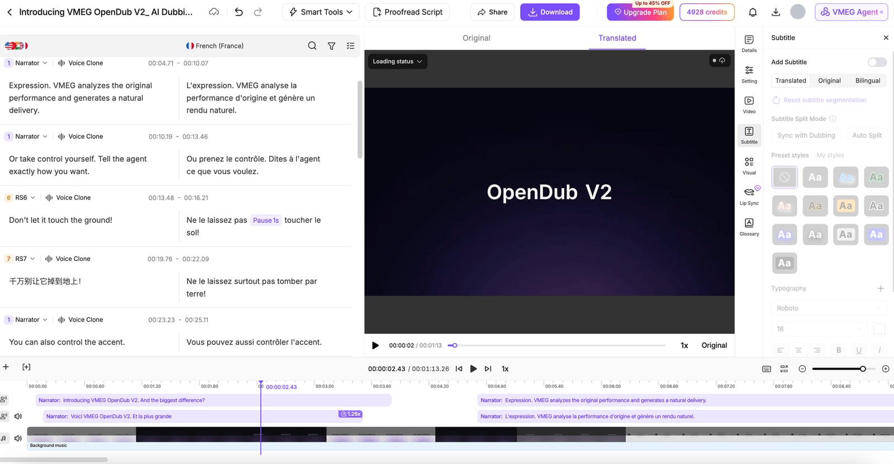Image resolution: width=894 pixels, height=464 pixels.
Task: Choose Sync with Dubbing split mode
Action: [806, 136]
